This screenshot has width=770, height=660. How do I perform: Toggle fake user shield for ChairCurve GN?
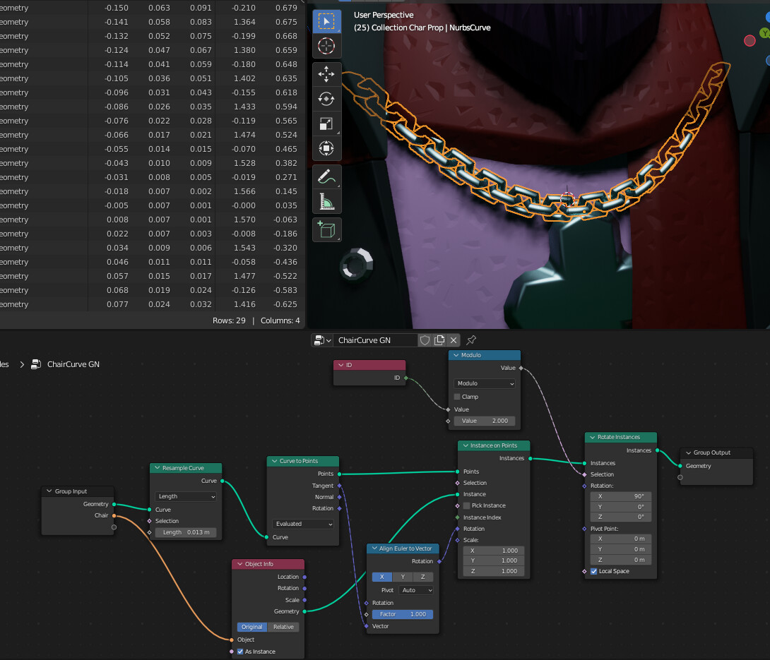[x=425, y=340]
